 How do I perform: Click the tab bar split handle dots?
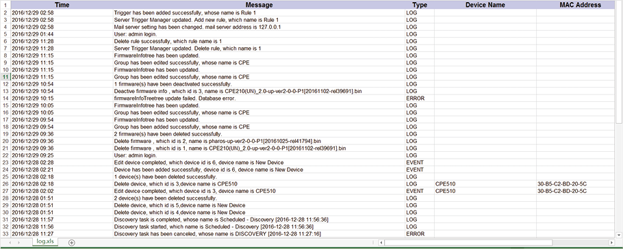(x=372, y=242)
